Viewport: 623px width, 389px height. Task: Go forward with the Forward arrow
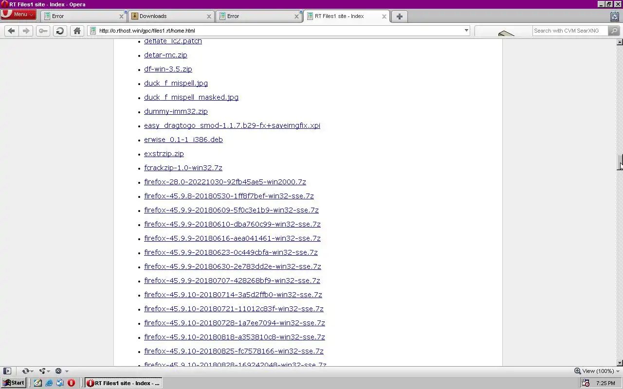pos(26,31)
